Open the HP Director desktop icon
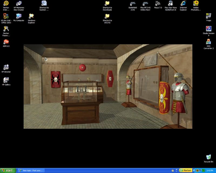 point(6,69)
